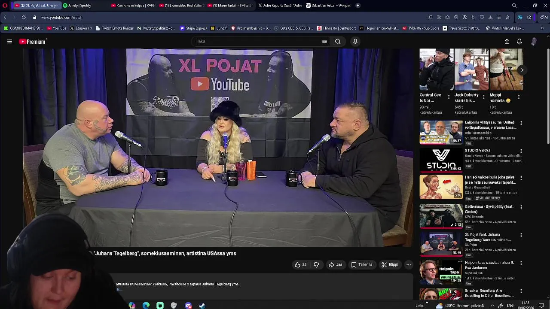Start voice search with the microphone icon
The height and width of the screenshot is (309, 550).
click(x=355, y=42)
